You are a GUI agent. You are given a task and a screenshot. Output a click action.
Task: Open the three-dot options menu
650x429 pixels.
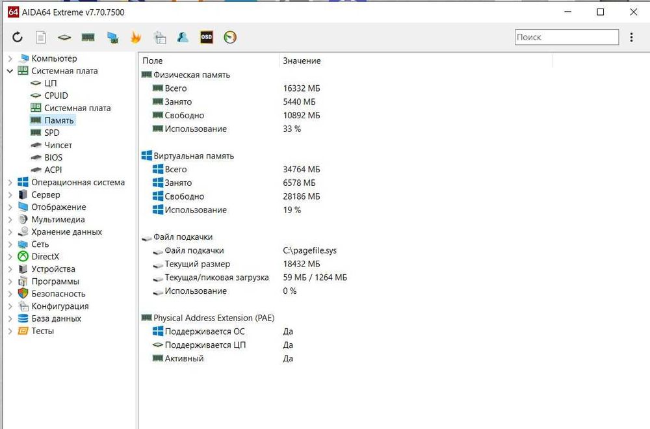[x=631, y=37]
